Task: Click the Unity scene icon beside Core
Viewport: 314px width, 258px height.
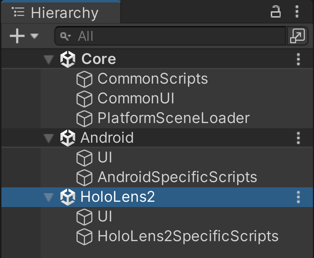Action: (x=68, y=59)
